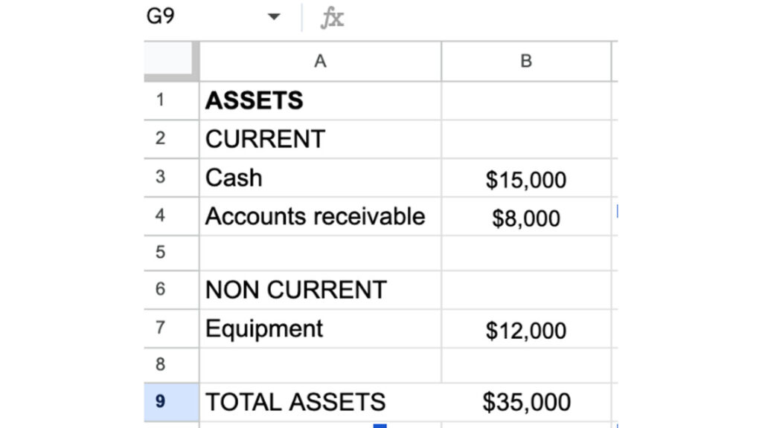Click the CURRENT cell in row 2
The height and width of the screenshot is (428, 762).
point(320,139)
